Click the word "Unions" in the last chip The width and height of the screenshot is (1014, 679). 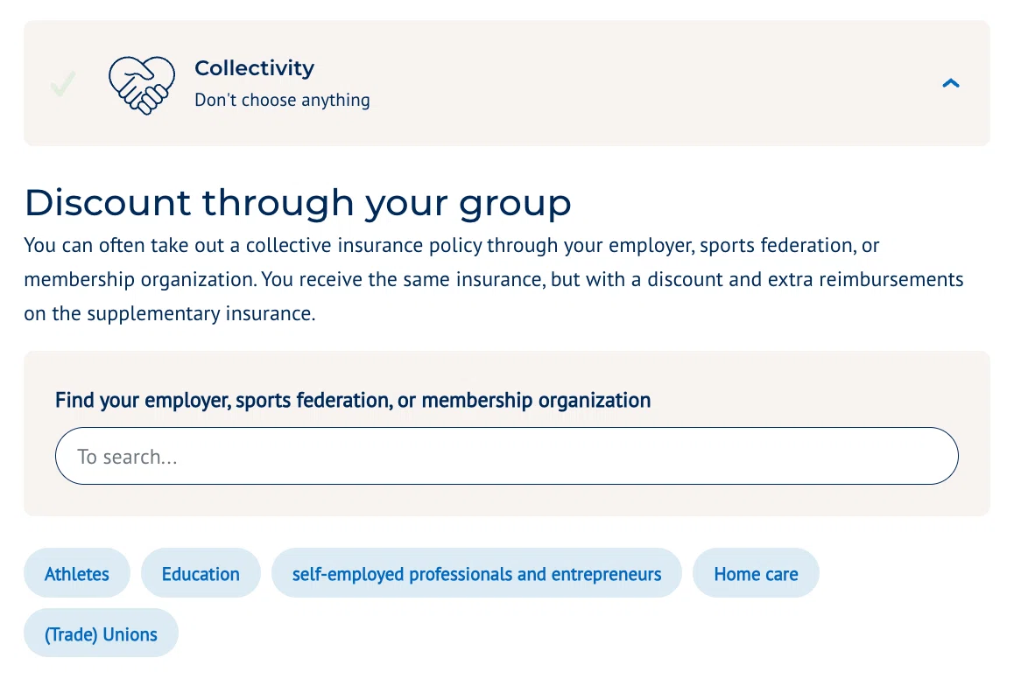click(130, 634)
